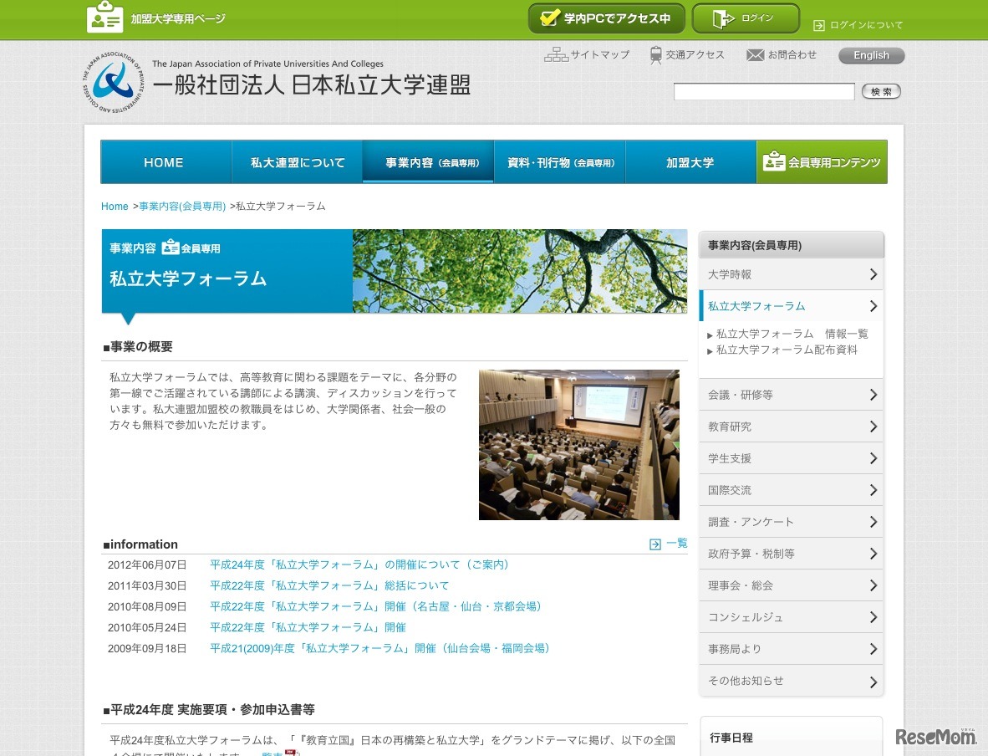
Task: Click the arrow icon beside ログインについて
Action: (x=818, y=25)
